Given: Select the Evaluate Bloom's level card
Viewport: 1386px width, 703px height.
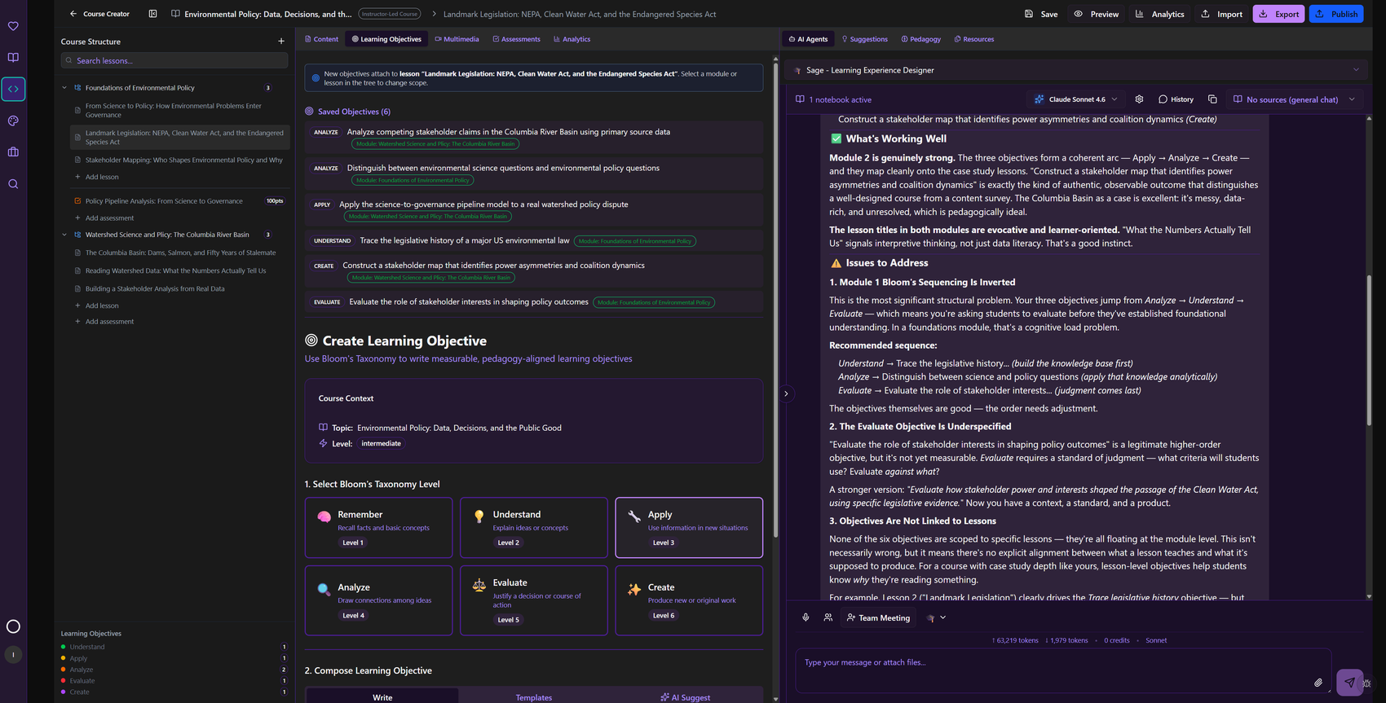Looking at the screenshot, I should pos(534,600).
